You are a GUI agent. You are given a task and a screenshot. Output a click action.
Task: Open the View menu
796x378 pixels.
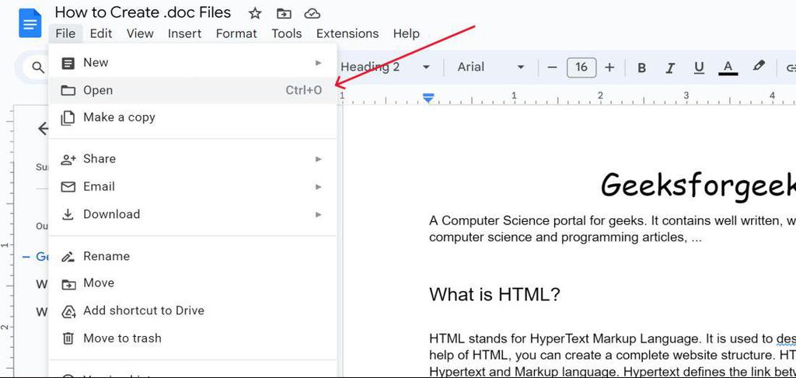[140, 33]
